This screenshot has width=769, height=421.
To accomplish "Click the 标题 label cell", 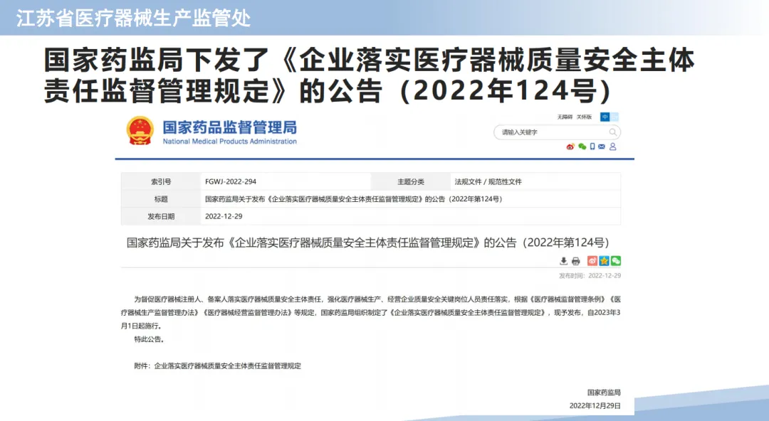I will pyautogui.click(x=161, y=199).
